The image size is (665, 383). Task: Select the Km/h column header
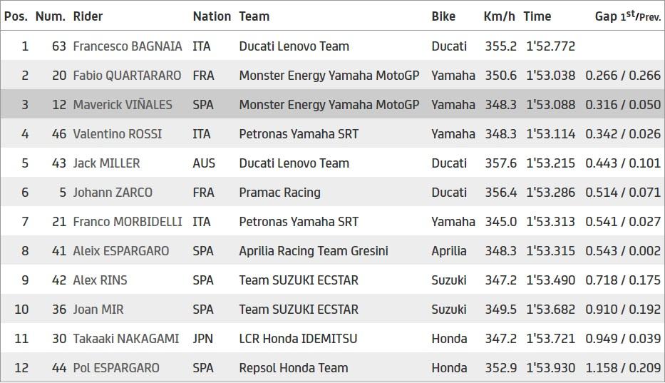[x=498, y=16]
